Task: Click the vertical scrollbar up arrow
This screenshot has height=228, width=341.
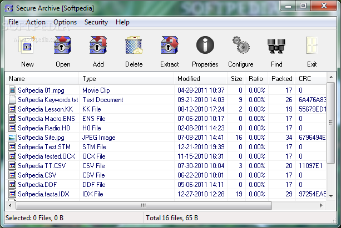Action: point(331,77)
